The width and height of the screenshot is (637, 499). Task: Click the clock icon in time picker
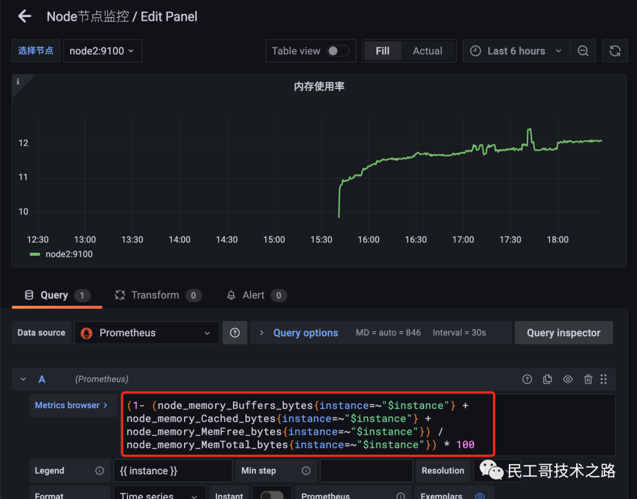click(475, 51)
